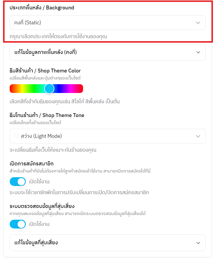The width and height of the screenshot is (216, 259).
Task: Click the chevron on the risky data edit panel
Action: [198, 243]
